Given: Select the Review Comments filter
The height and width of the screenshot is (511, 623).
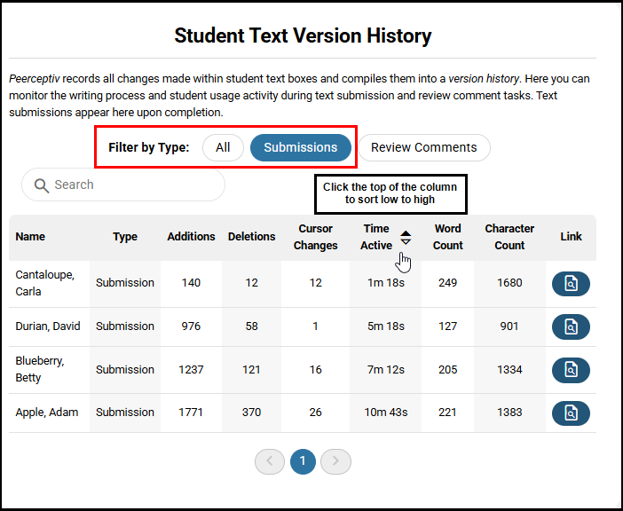Looking at the screenshot, I should pyautogui.click(x=423, y=147).
